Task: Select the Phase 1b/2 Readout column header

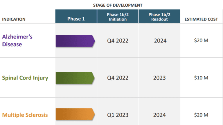Action: point(159,17)
